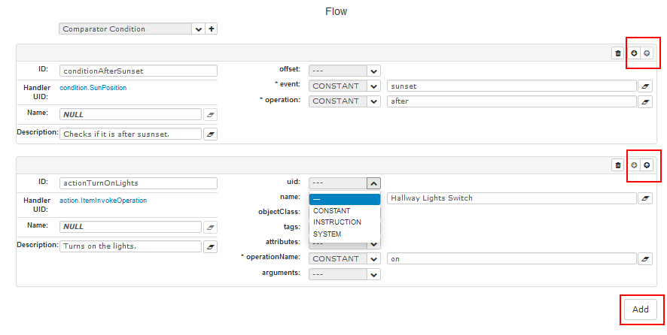Click the plus icon beside Comparator Condition

coord(212,29)
